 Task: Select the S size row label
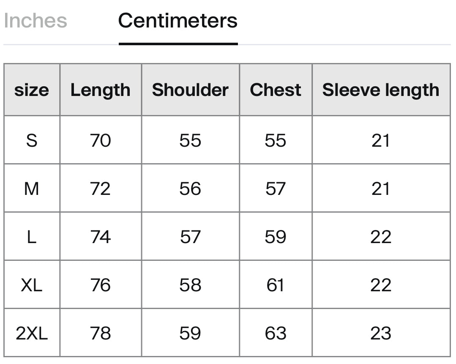point(32,140)
